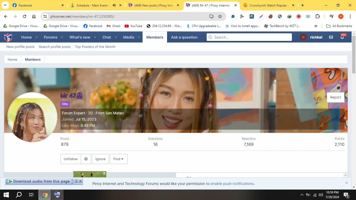The height and width of the screenshot is (200, 356).
Task: Open the inbox envelope icon
Action: pyautogui.click(x=331, y=37)
